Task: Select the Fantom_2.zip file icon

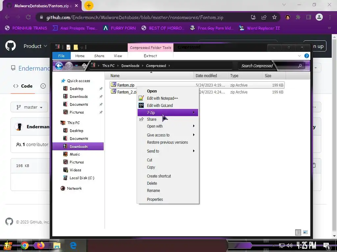Action: [114, 92]
